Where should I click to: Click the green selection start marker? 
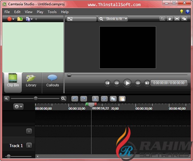[87, 104]
